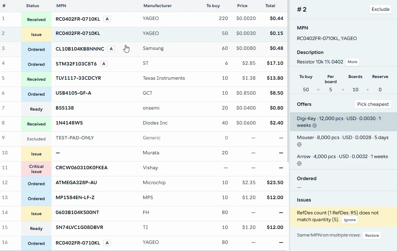This screenshot has height=251, width=397.
Task: Click the globe icon under Mouser offer
Action: point(299,144)
